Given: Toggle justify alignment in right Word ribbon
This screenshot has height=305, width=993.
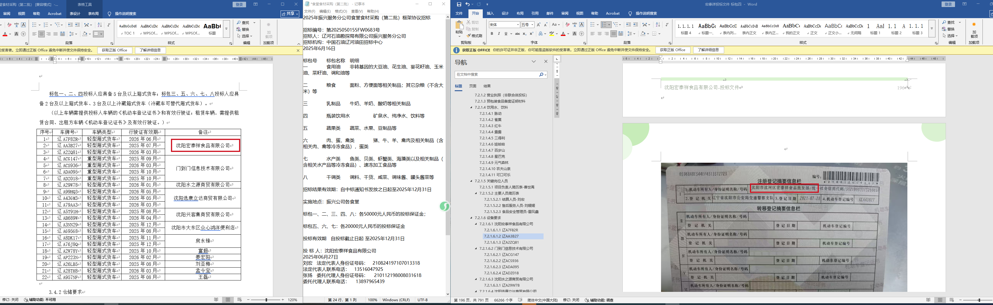Looking at the screenshot, I should (614, 34).
